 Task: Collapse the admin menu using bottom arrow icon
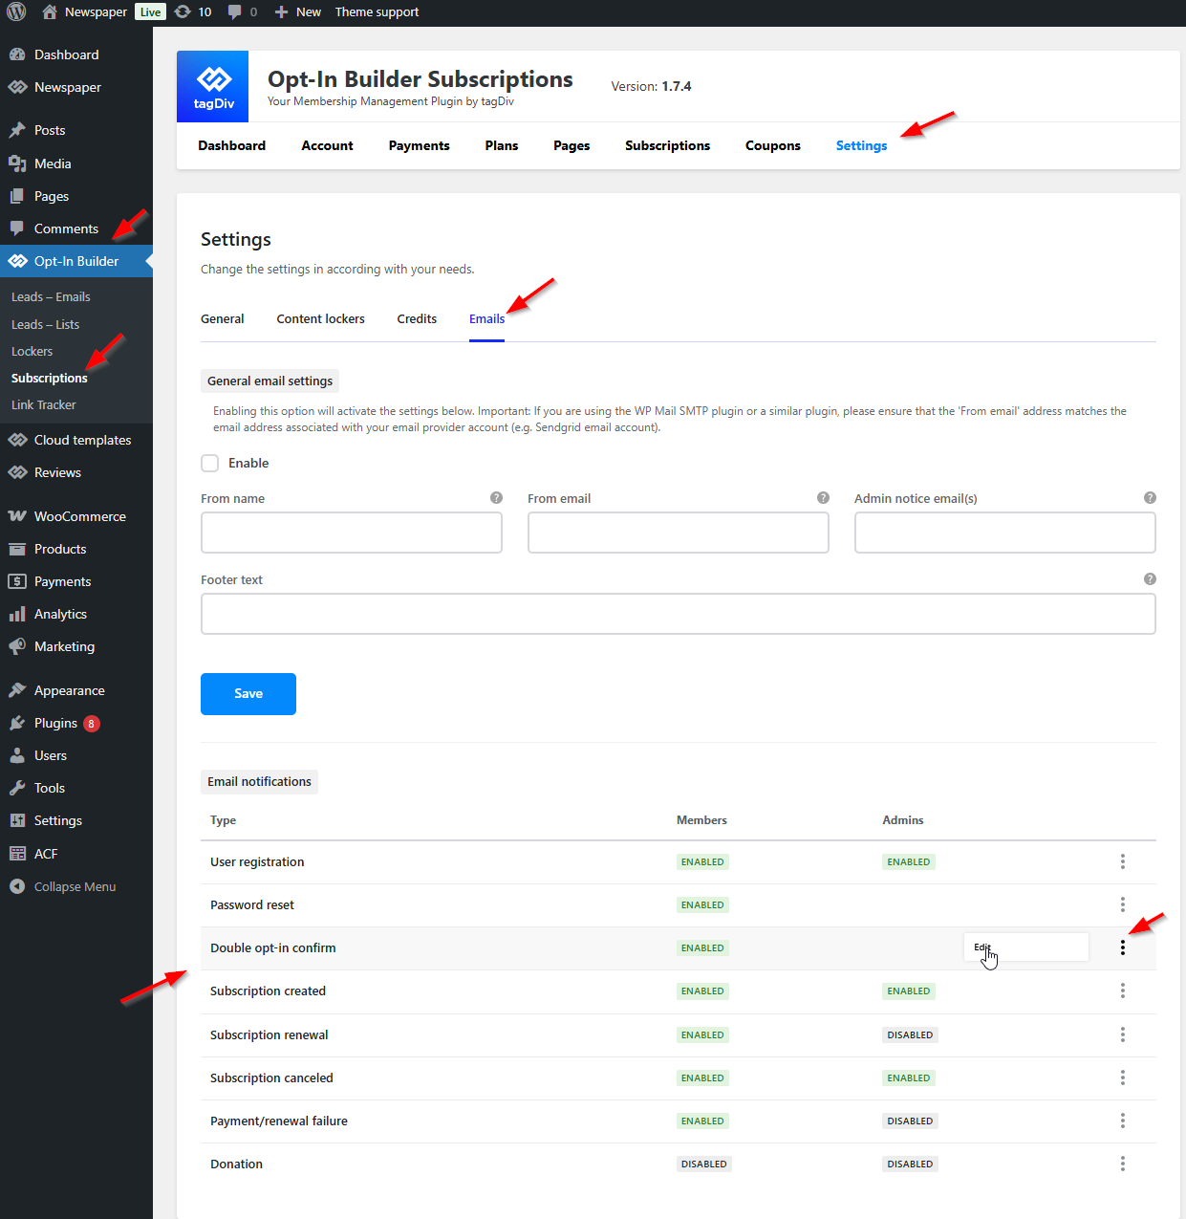[17, 886]
